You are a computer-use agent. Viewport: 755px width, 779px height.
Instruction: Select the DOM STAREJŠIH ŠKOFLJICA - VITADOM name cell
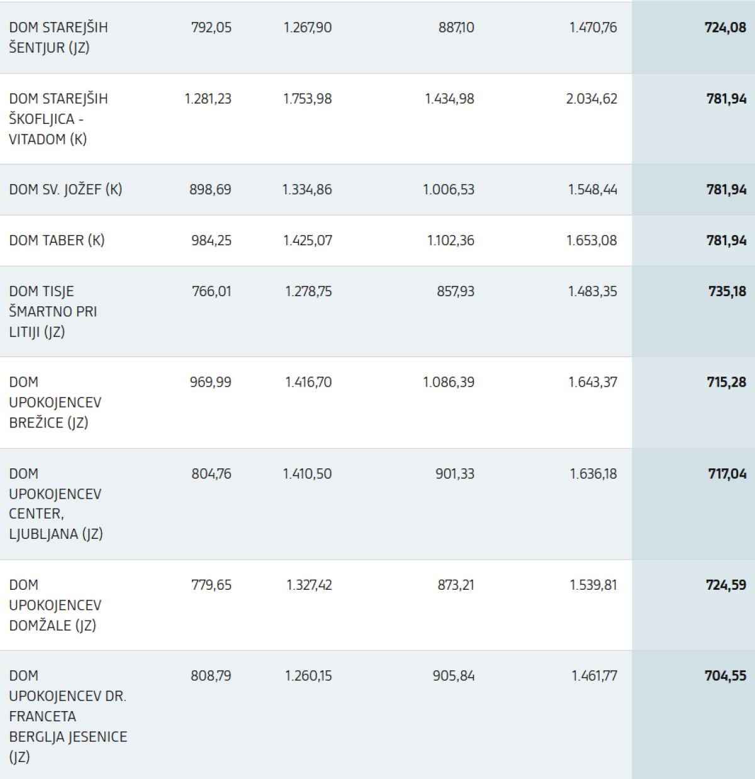coord(59,119)
